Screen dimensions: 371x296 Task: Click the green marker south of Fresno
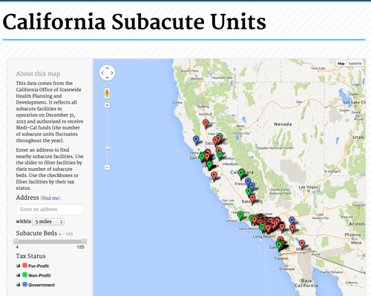(249, 192)
